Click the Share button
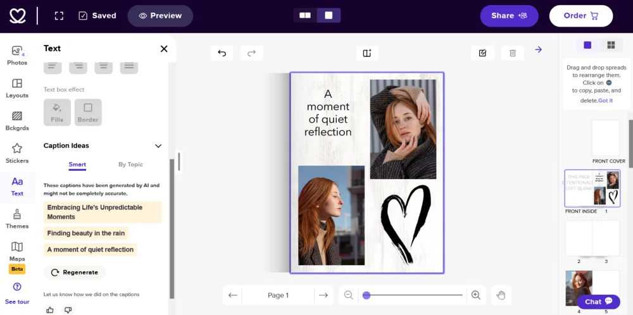 [x=509, y=16]
